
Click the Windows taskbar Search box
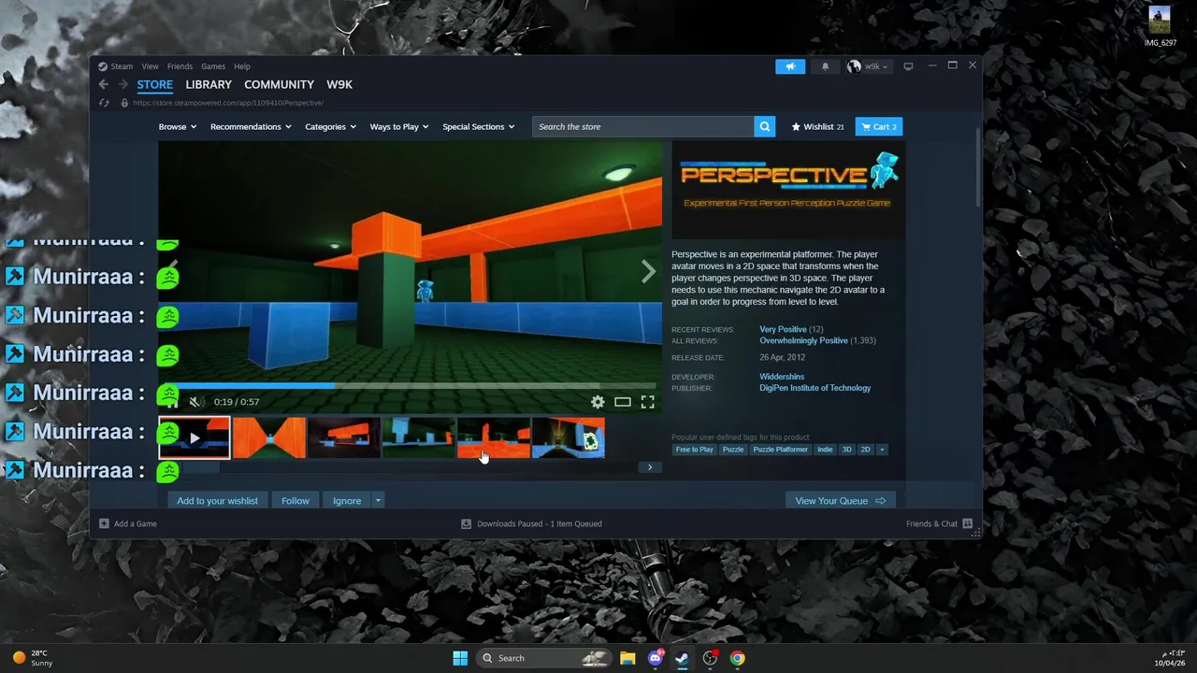[x=546, y=658]
